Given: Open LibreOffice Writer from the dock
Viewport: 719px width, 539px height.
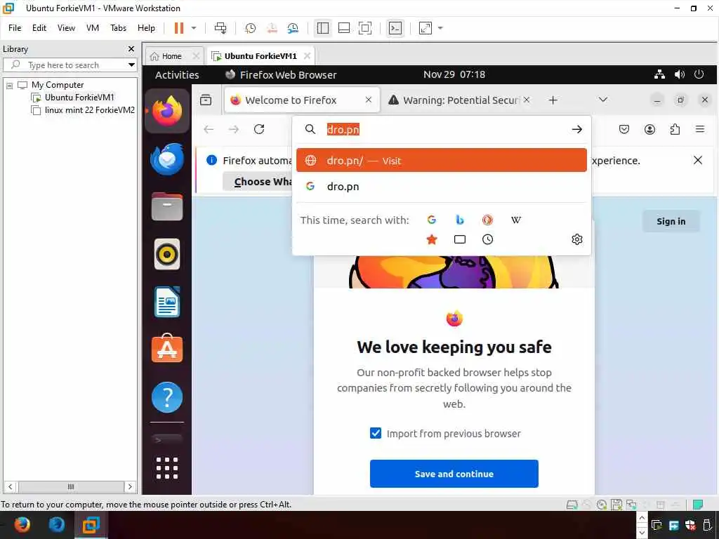Looking at the screenshot, I should pyautogui.click(x=167, y=302).
